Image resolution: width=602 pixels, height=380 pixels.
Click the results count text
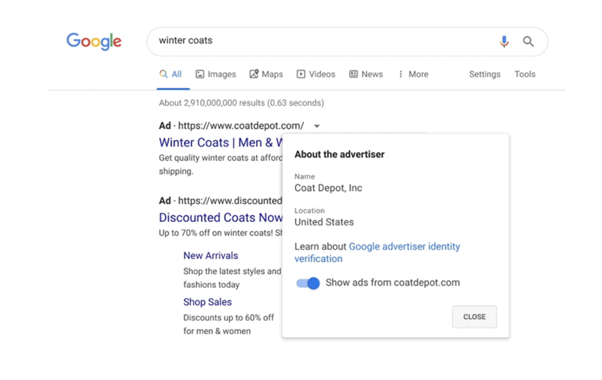[x=242, y=103]
